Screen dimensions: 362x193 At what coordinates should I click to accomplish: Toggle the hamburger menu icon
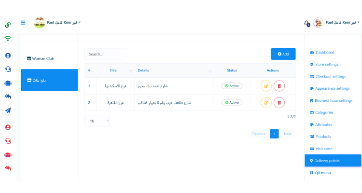(23, 22)
